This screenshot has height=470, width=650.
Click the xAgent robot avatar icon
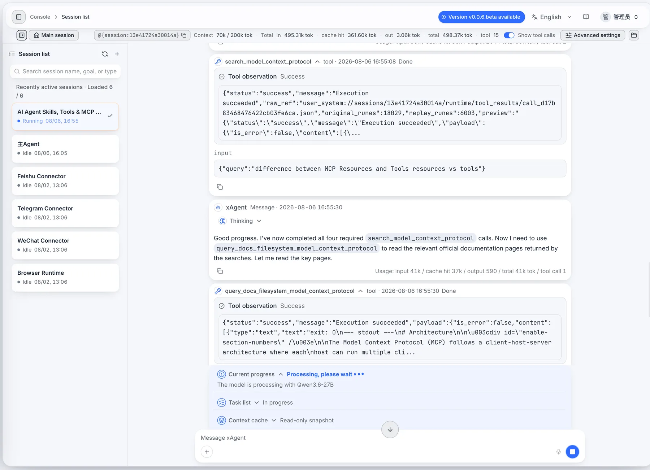click(x=218, y=207)
